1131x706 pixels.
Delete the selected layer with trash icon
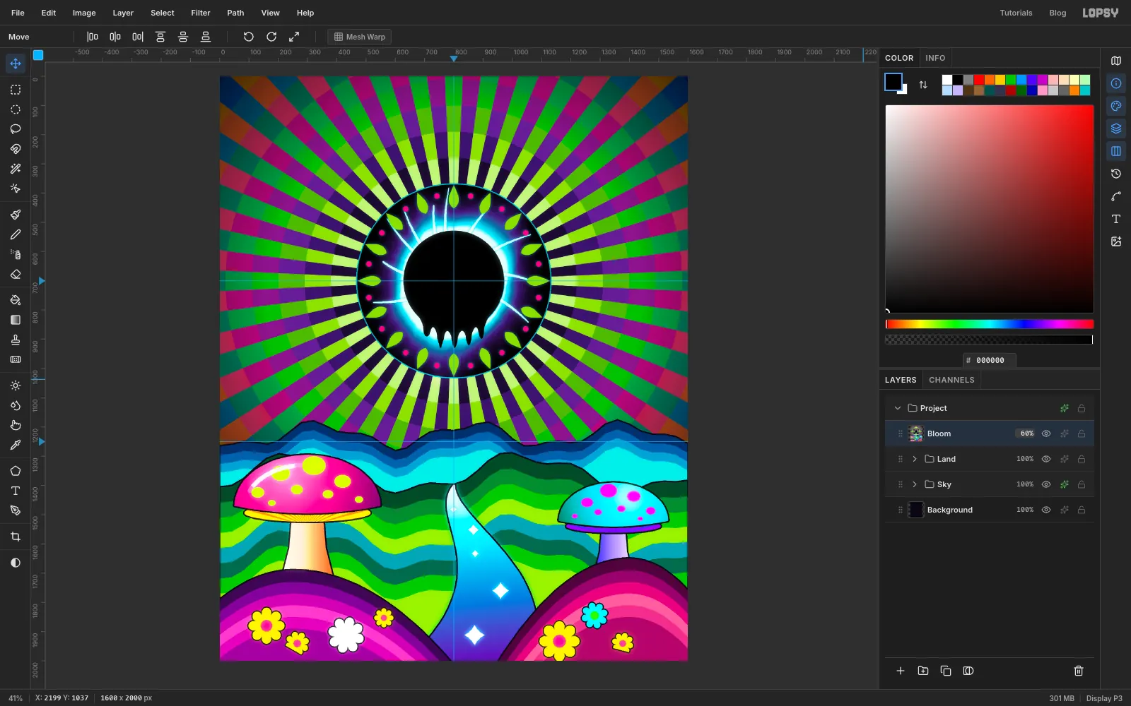tap(1079, 671)
